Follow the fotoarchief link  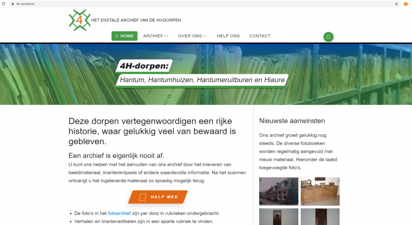coord(119,213)
